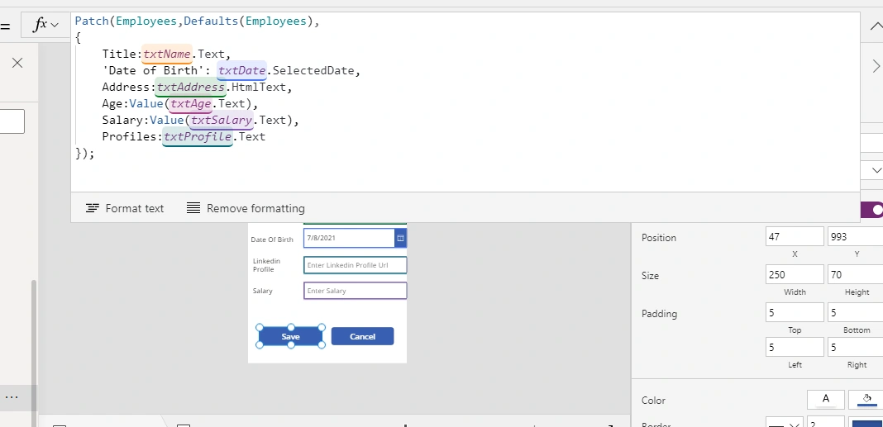Click the Size Width input field
Image resolution: width=883 pixels, height=427 pixels.
795,274
